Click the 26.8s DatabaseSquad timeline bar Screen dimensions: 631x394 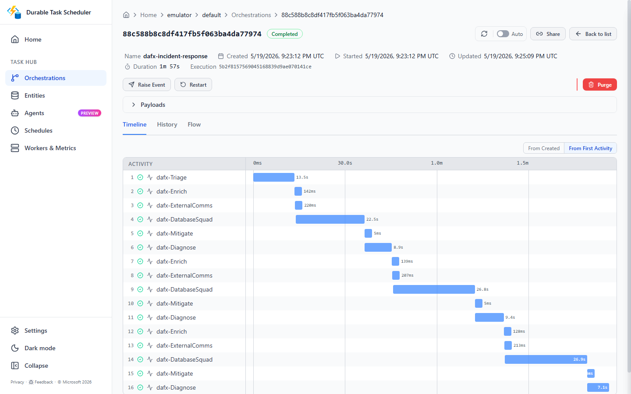point(434,289)
